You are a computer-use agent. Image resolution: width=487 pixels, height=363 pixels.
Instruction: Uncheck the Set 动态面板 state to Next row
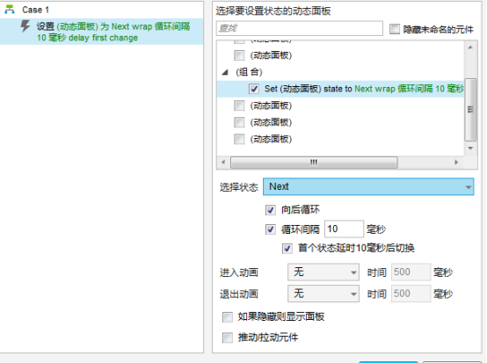(x=254, y=89)
